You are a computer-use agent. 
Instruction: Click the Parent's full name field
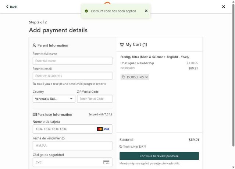point(72,61)
